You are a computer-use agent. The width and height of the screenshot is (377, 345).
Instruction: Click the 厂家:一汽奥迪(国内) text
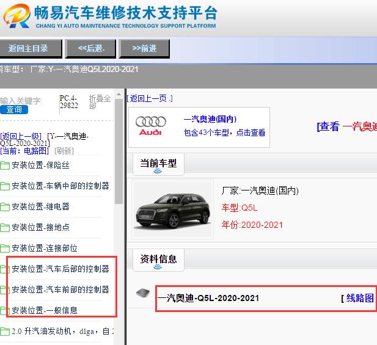[x=260, y=191]
